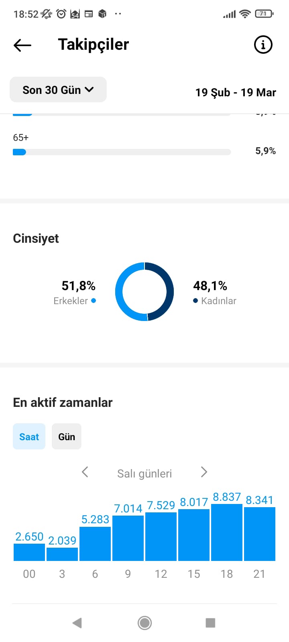Tap the Wi-Fi status icon
The image size is (289, 642).
[245, 14]
